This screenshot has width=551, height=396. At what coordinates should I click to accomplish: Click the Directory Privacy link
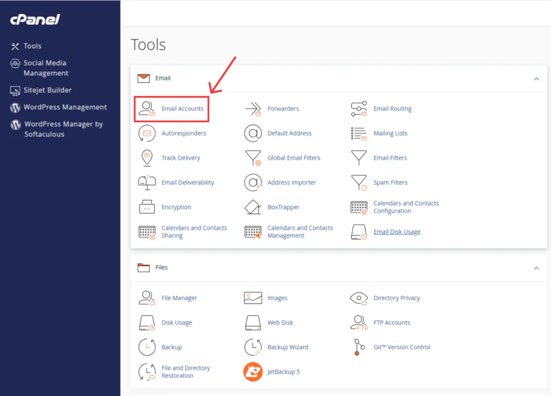(x=397, y=298)
